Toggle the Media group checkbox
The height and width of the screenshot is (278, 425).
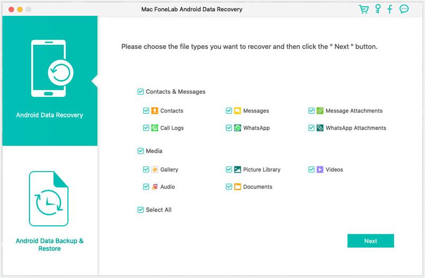(141, 151)
